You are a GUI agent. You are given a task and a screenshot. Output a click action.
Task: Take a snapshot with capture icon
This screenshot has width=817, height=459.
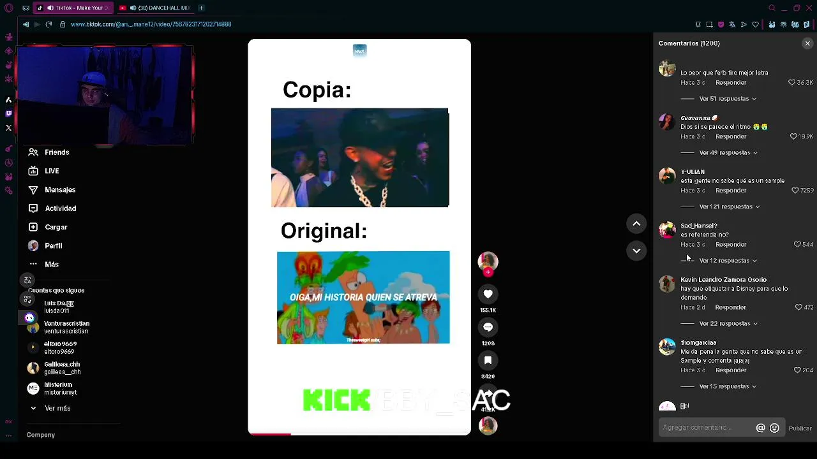point(709,24)
